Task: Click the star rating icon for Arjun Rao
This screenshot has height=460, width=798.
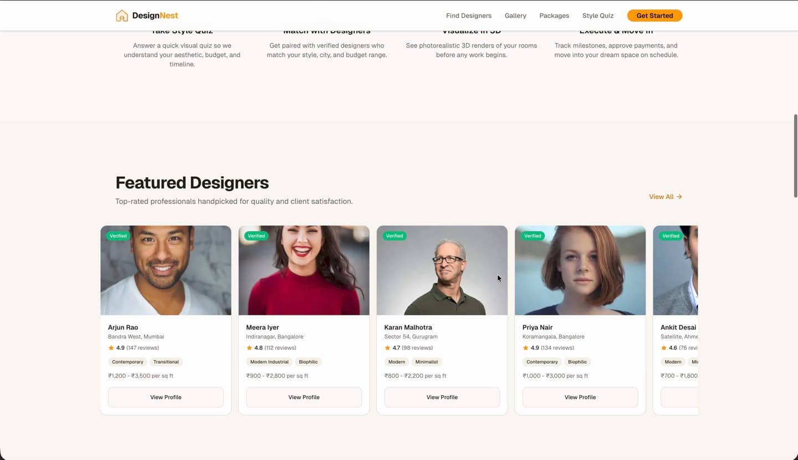Action: 111,348
